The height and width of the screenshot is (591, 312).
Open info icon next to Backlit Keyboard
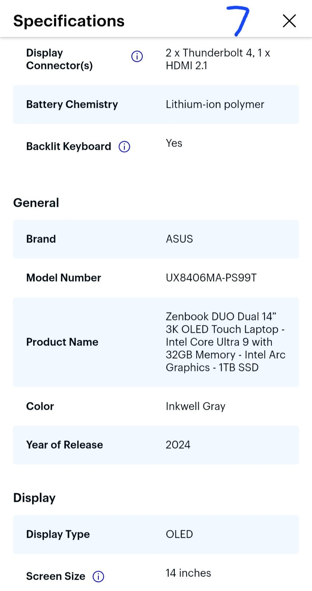click(x=124, y=147)
